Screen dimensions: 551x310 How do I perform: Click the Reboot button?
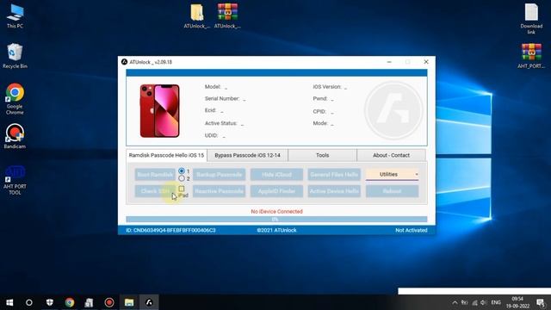click(393, 191)
